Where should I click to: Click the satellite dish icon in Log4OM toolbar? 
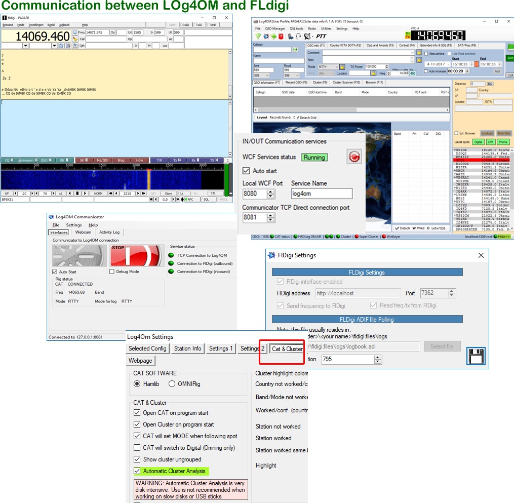click(x=307, y=36)
